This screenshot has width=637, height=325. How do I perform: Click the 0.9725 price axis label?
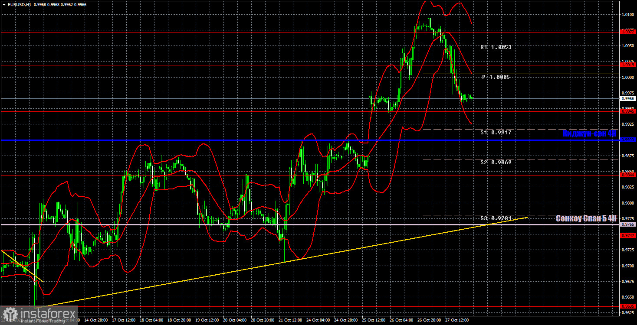click(628, 250)
